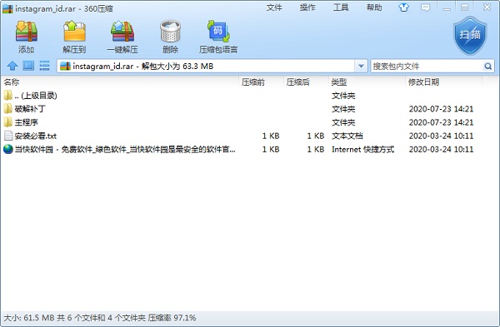Select the 主程序 folder icon
The width and height of the screenshot is (500, 327).
pos(8,122)
